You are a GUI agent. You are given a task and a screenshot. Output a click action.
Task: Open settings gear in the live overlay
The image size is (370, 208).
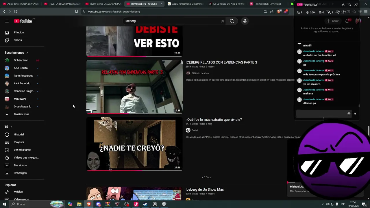click(349, 5)
